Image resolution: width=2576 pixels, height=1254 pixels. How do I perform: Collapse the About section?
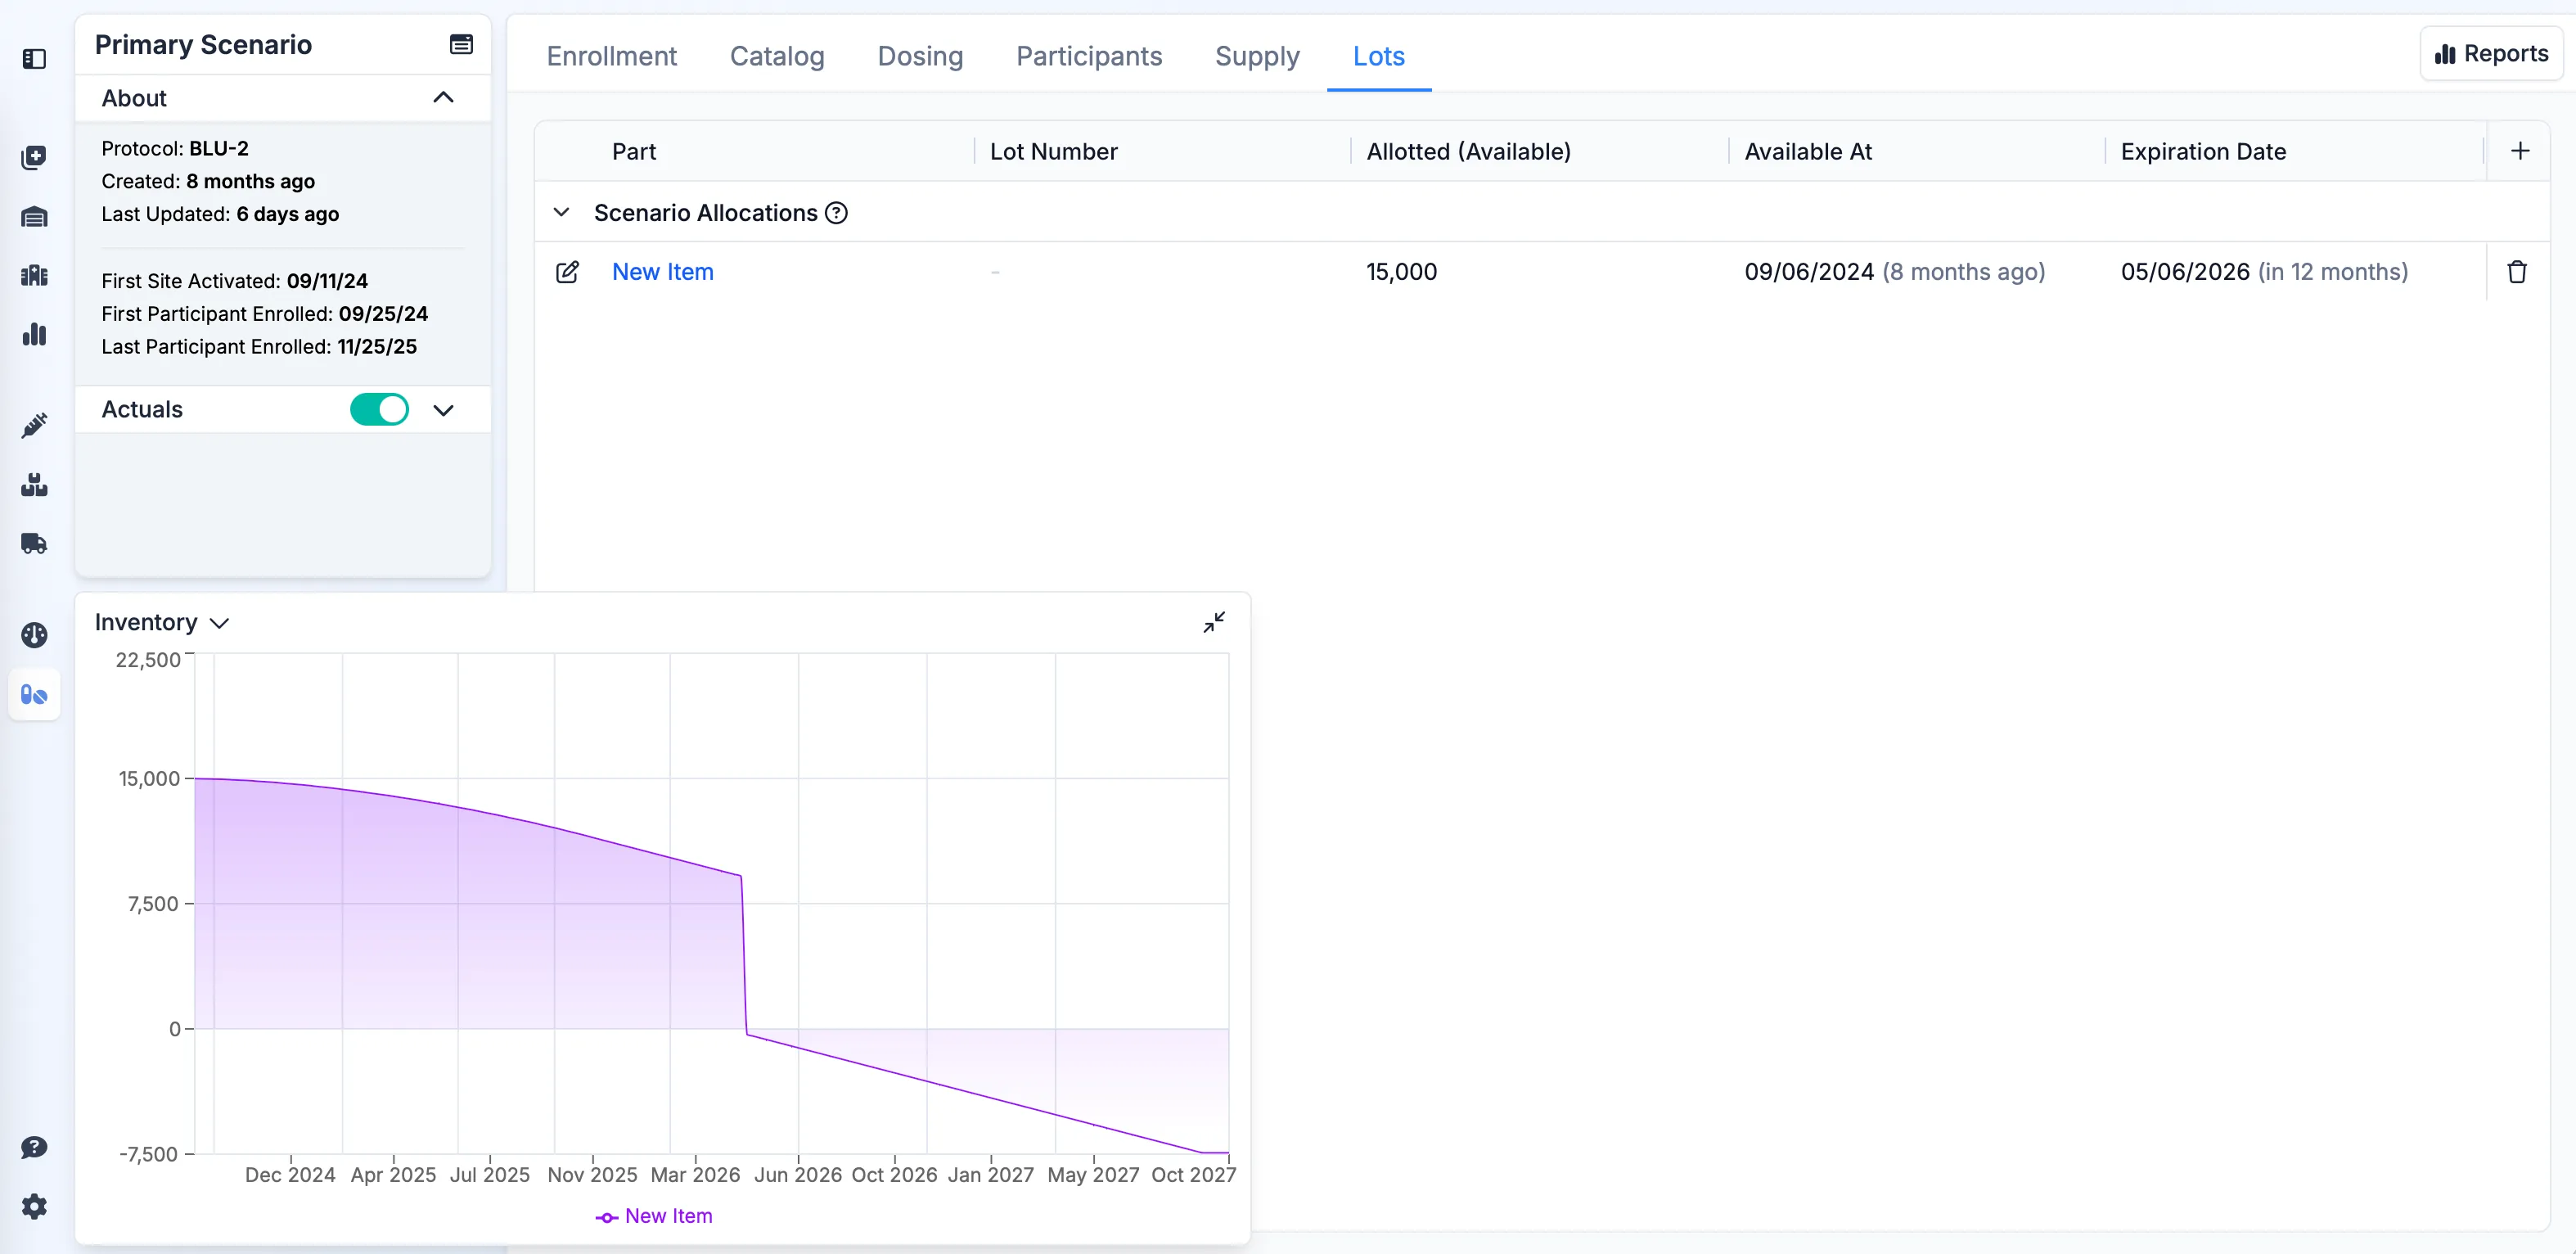coord(443,97)
